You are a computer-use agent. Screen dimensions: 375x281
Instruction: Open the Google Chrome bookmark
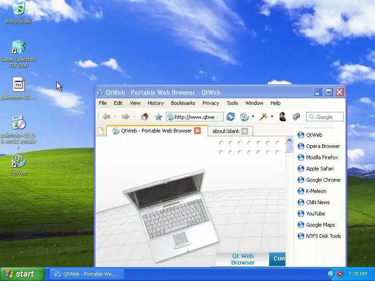pos(319,180)
